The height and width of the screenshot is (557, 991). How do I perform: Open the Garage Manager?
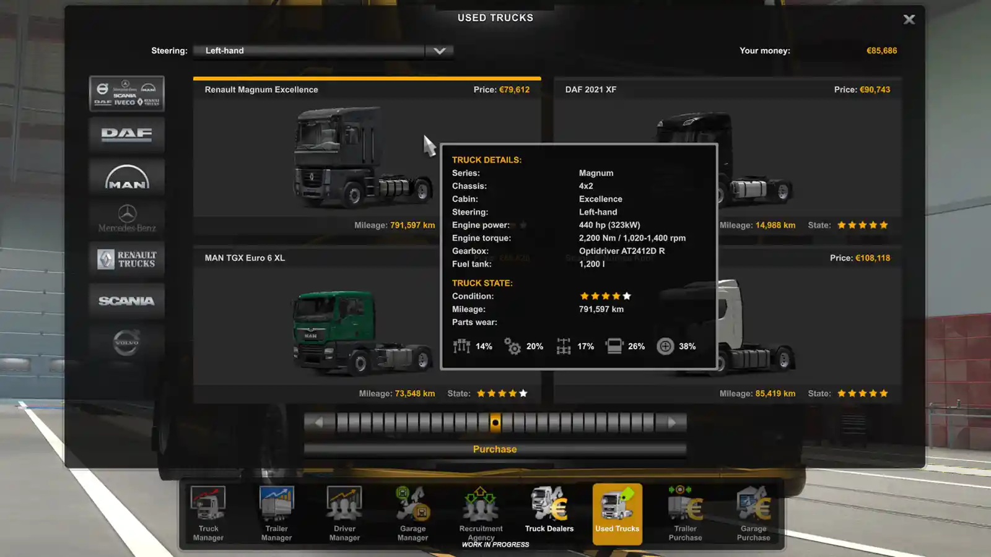(x=413, y=512)
